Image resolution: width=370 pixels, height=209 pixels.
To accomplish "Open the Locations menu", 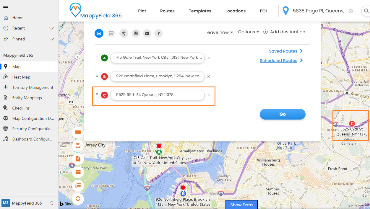I will coord(236,11).
